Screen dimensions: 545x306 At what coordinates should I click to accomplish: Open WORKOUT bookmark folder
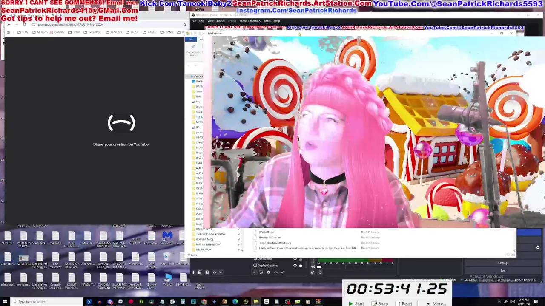92,32
